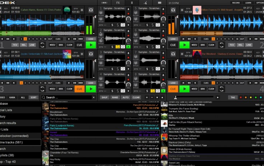Open the OPTIONS menu
The image size is (264, 166).
(x=259, y=3)
